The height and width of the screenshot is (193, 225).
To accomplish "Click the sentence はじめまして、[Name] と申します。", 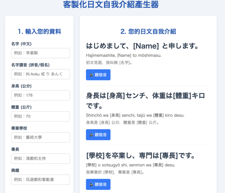I will pyautogui.click(x=142, y=46).
